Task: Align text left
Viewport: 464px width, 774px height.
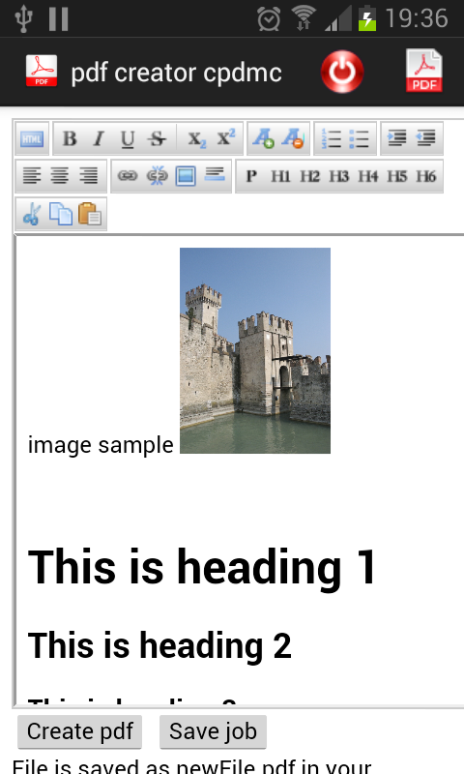Action: (x=32, y=176)
